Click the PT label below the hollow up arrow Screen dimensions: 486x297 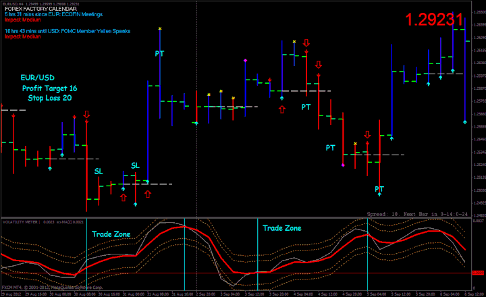pos(306,107)
